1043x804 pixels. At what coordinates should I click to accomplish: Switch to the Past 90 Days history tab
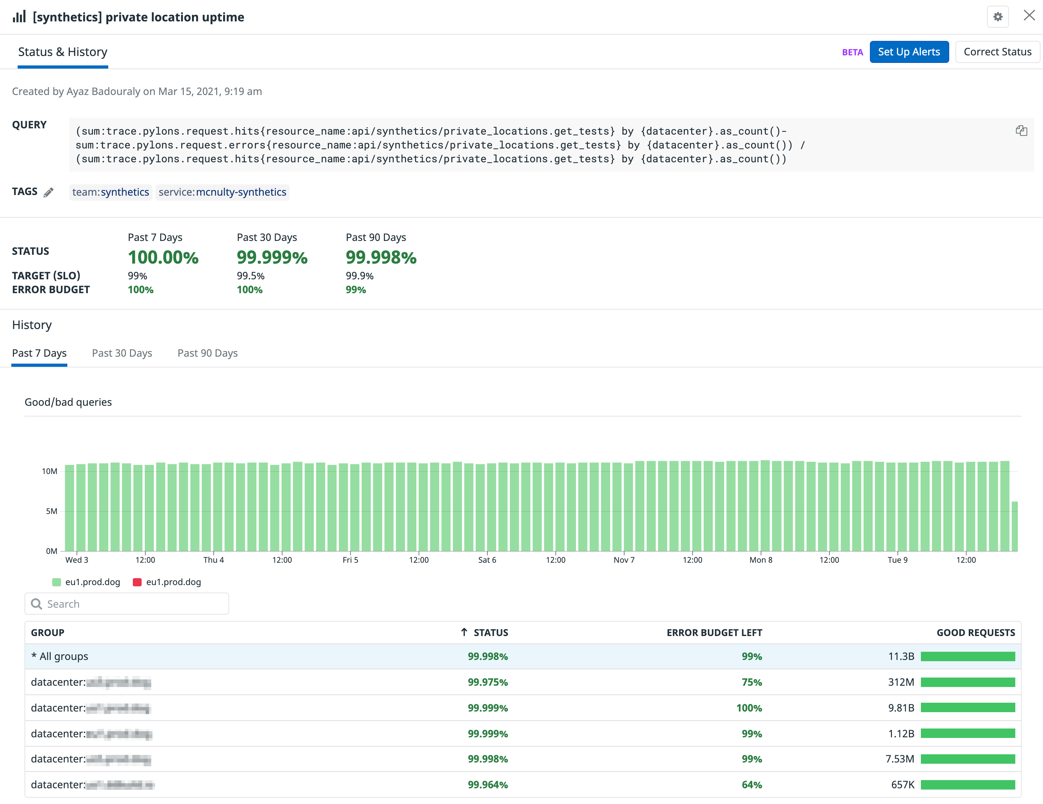coord(207,353)
